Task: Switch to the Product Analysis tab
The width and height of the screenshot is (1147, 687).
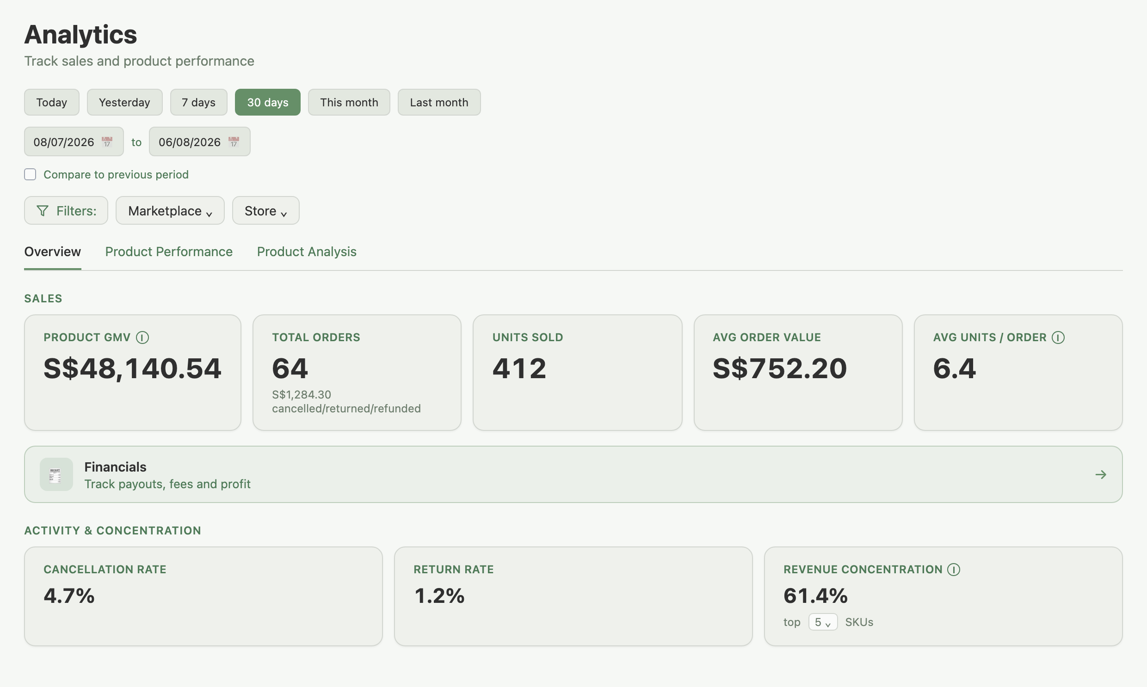Action: [x=307, y=252]
